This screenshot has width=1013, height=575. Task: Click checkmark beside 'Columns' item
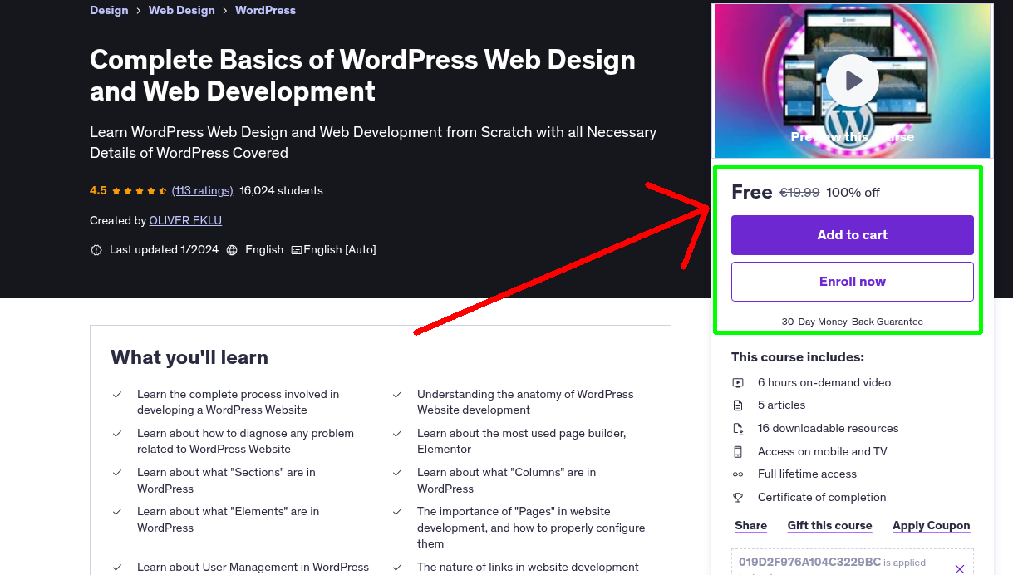click(x=398, y=473)
